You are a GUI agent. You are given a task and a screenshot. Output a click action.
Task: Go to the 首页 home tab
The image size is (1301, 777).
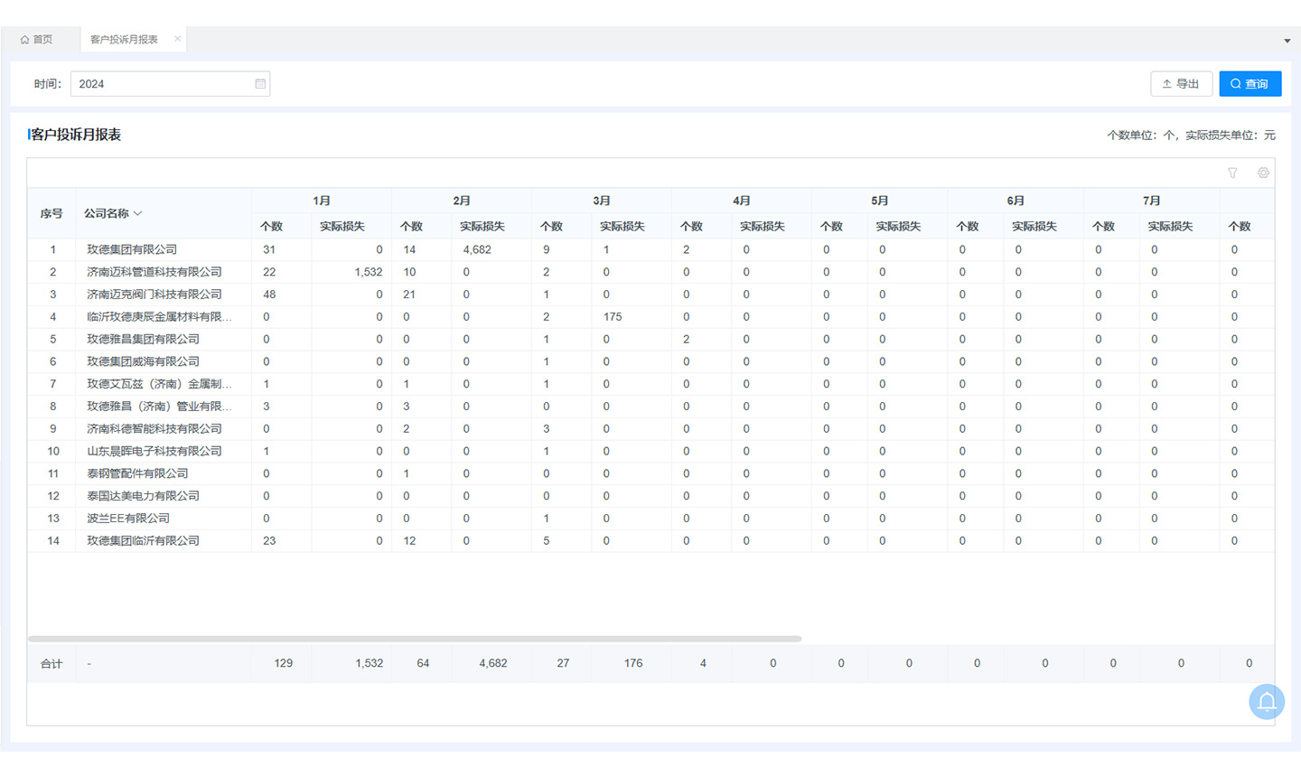pos(37,40)
